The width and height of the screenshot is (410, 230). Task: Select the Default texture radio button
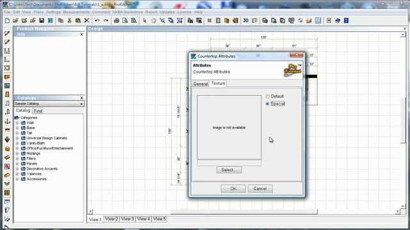pos(267,96)
